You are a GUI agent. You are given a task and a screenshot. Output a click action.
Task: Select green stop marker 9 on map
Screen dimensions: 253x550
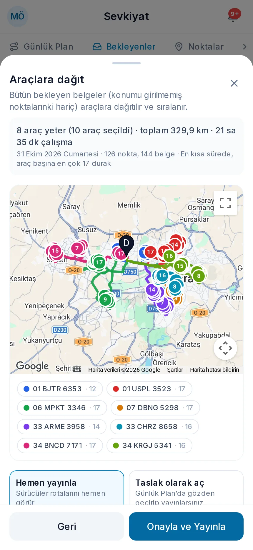(x=105, y=299)
